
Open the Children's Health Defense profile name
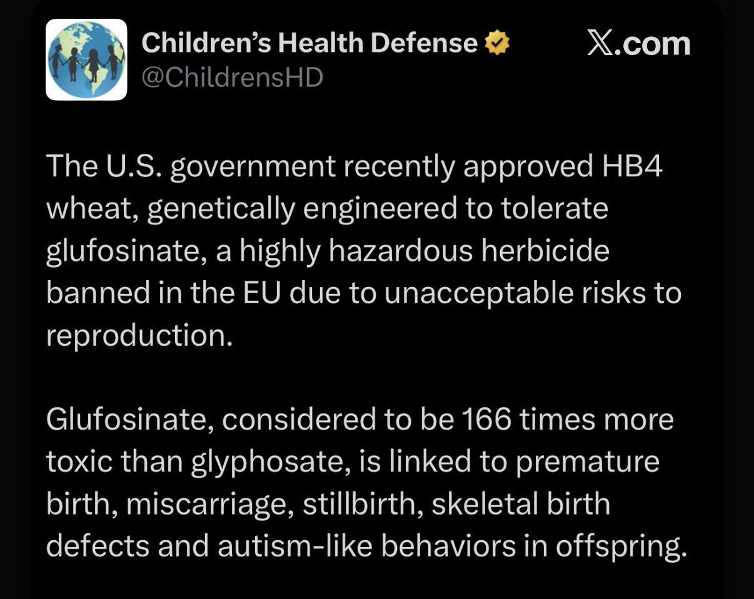309,43
